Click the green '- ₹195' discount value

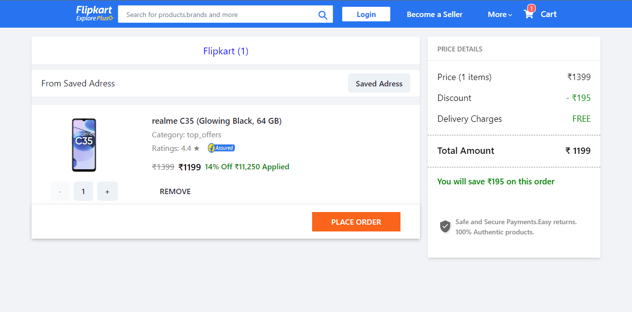point(579,98)
